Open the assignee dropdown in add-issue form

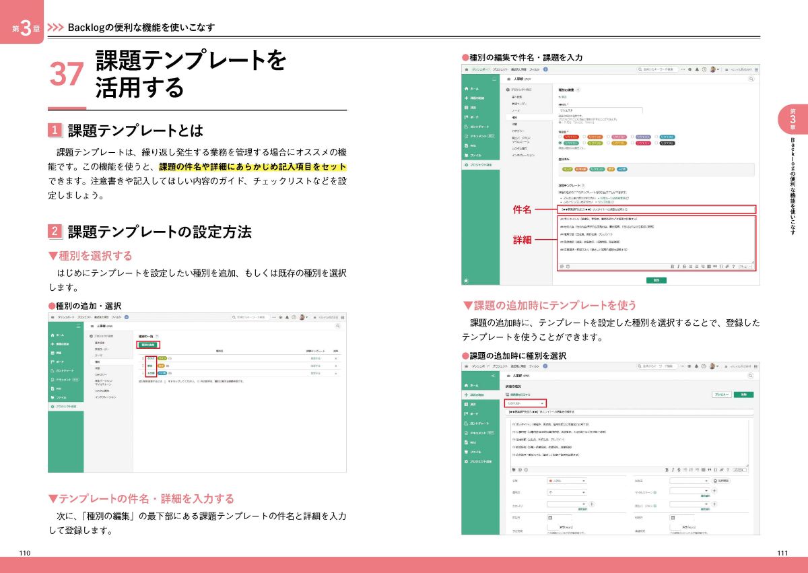[x=689, y=481]
